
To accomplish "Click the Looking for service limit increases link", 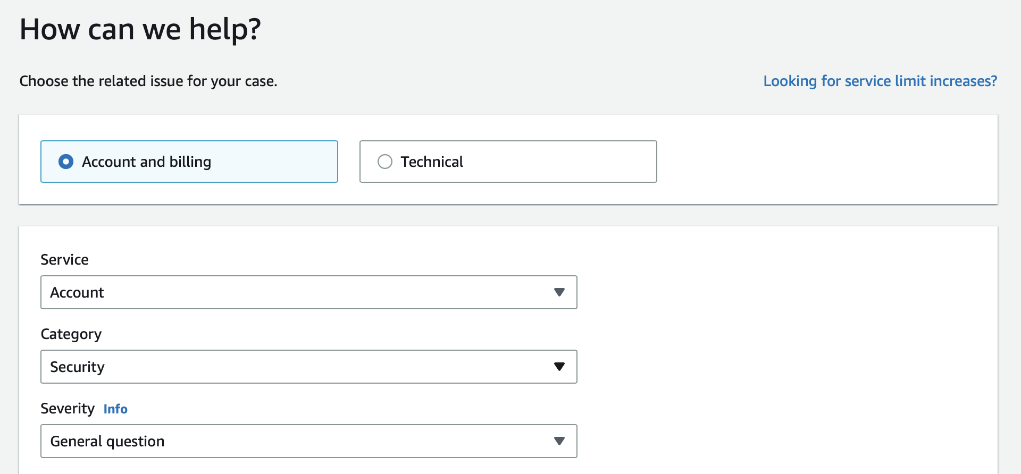I will 880,81.
